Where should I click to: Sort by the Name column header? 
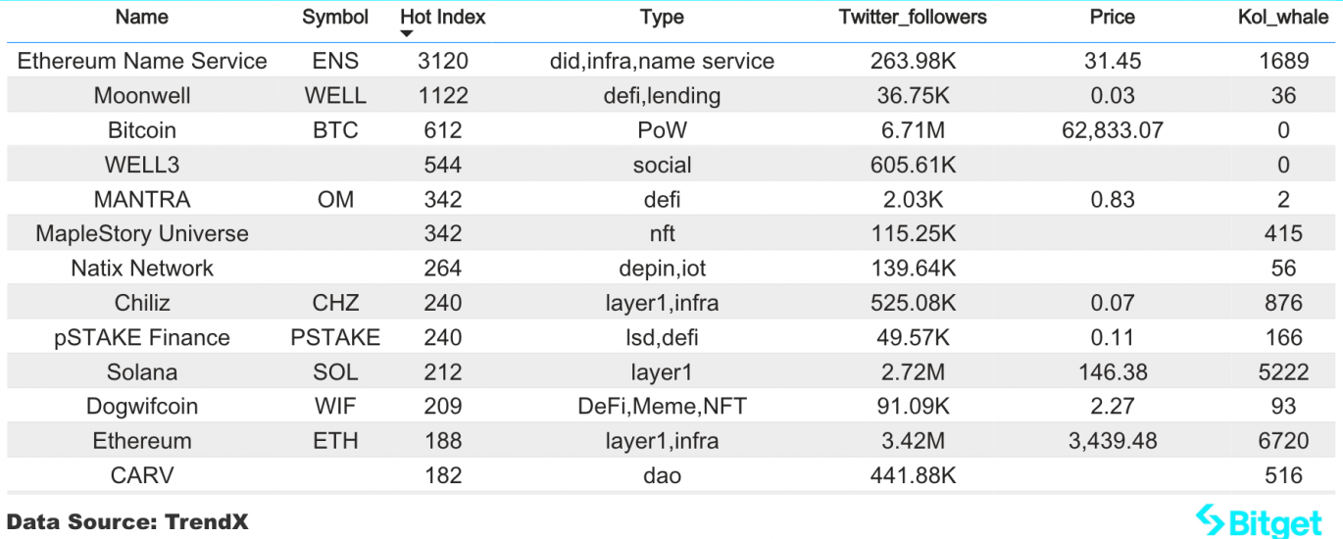pos(142,17)
